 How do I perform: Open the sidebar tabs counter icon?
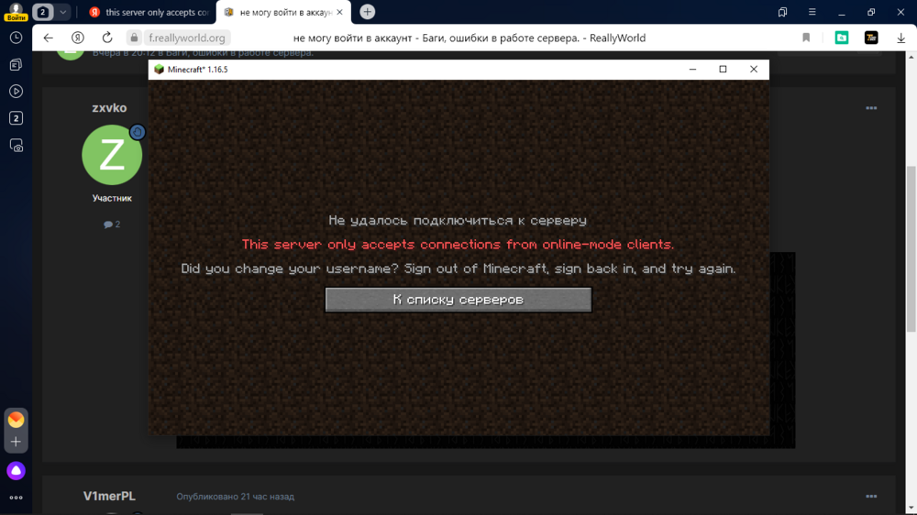[16, 118]
